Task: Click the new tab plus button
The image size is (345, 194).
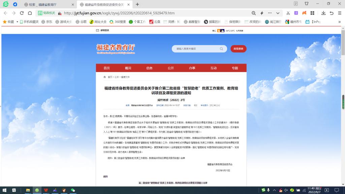Action: click(x=137, y=4)
